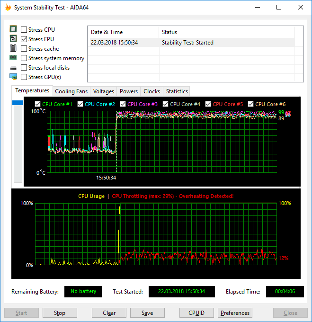Click the RAM module icon beside Stress system memory
Viewport: 312px width, 322px height.
(13, 57)
